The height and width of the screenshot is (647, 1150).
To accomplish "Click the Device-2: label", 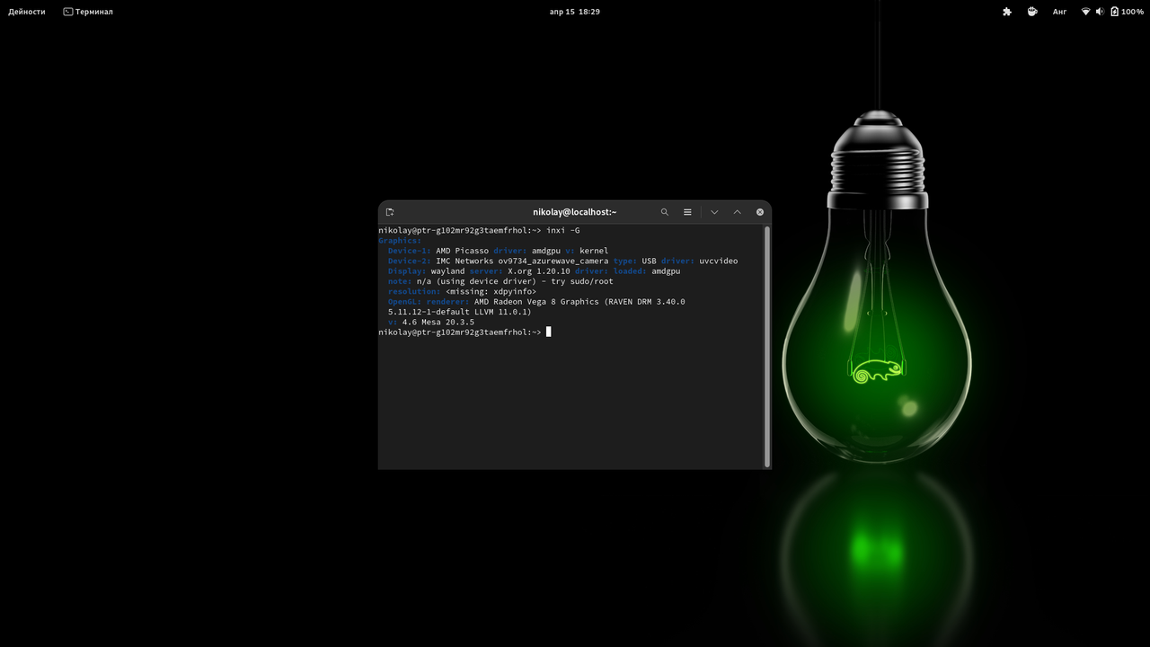I will pos(410,261).
